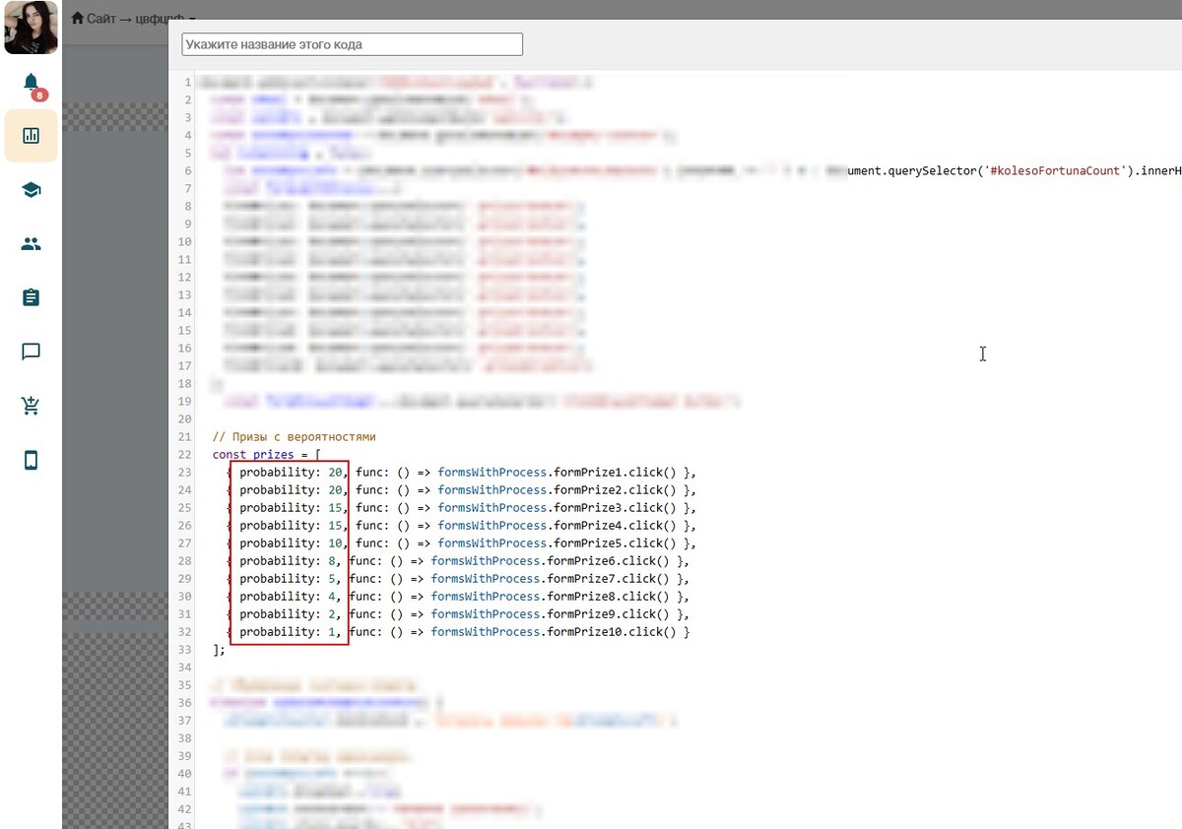Go to the graduation cap training section
The height and width of the screenshot is (829, 1182).
tap(31, 190)
